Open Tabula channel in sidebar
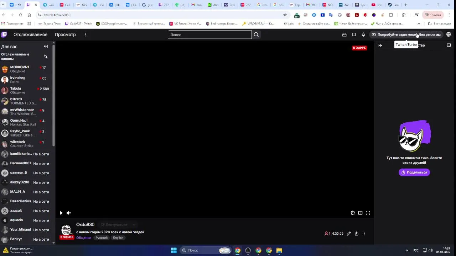The image size is (456, 256). click(26, 90)
